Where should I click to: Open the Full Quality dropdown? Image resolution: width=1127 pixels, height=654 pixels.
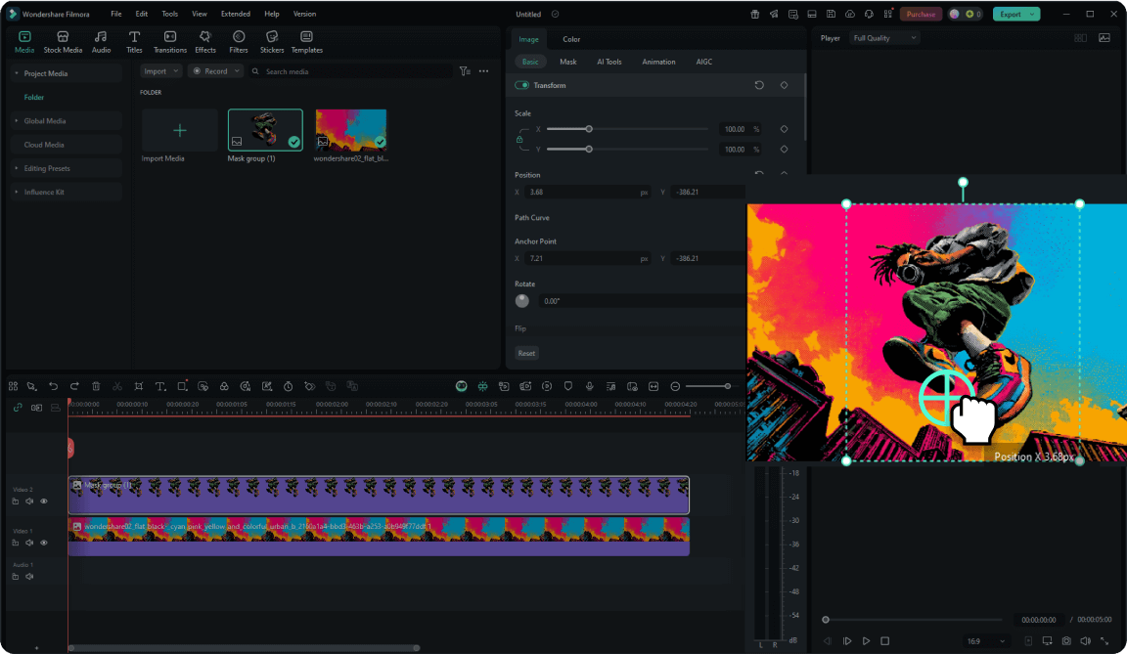pyautogui.click(x=884, y=38)
